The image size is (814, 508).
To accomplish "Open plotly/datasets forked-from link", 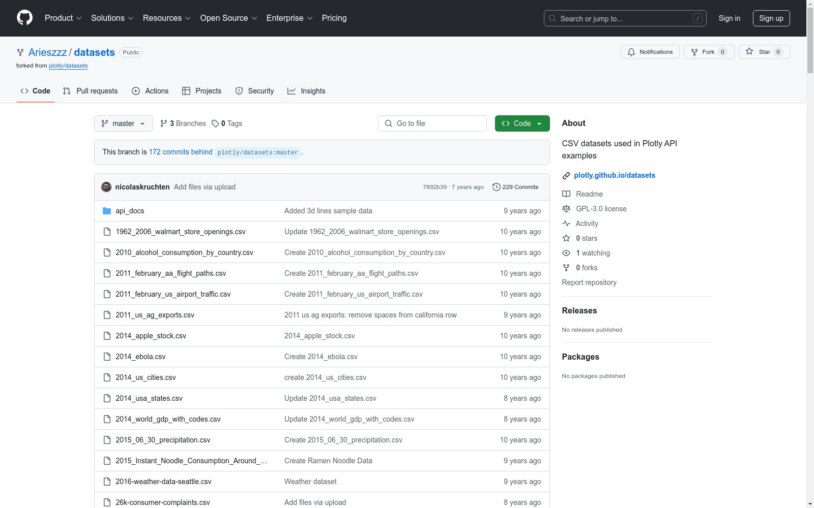I will (x=68, y=66).
